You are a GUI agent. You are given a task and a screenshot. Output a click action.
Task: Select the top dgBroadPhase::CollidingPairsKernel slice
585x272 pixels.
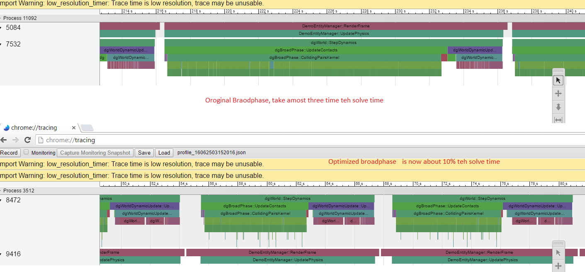tap(304, 58)
